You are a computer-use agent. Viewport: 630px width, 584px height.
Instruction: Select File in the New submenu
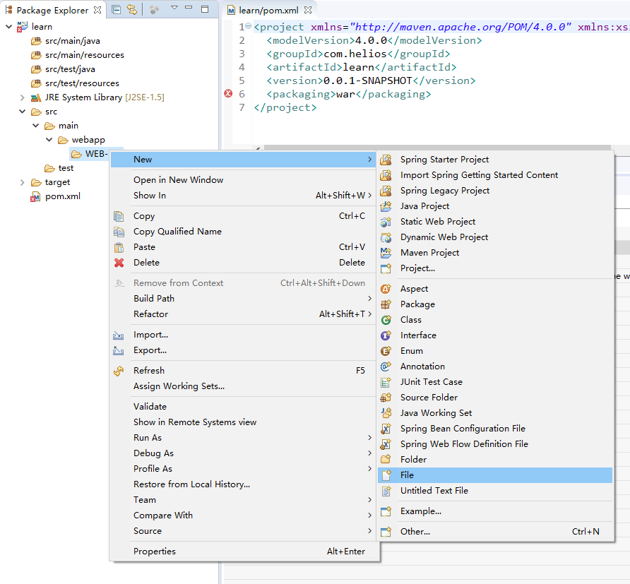click(x=495, y=475)
